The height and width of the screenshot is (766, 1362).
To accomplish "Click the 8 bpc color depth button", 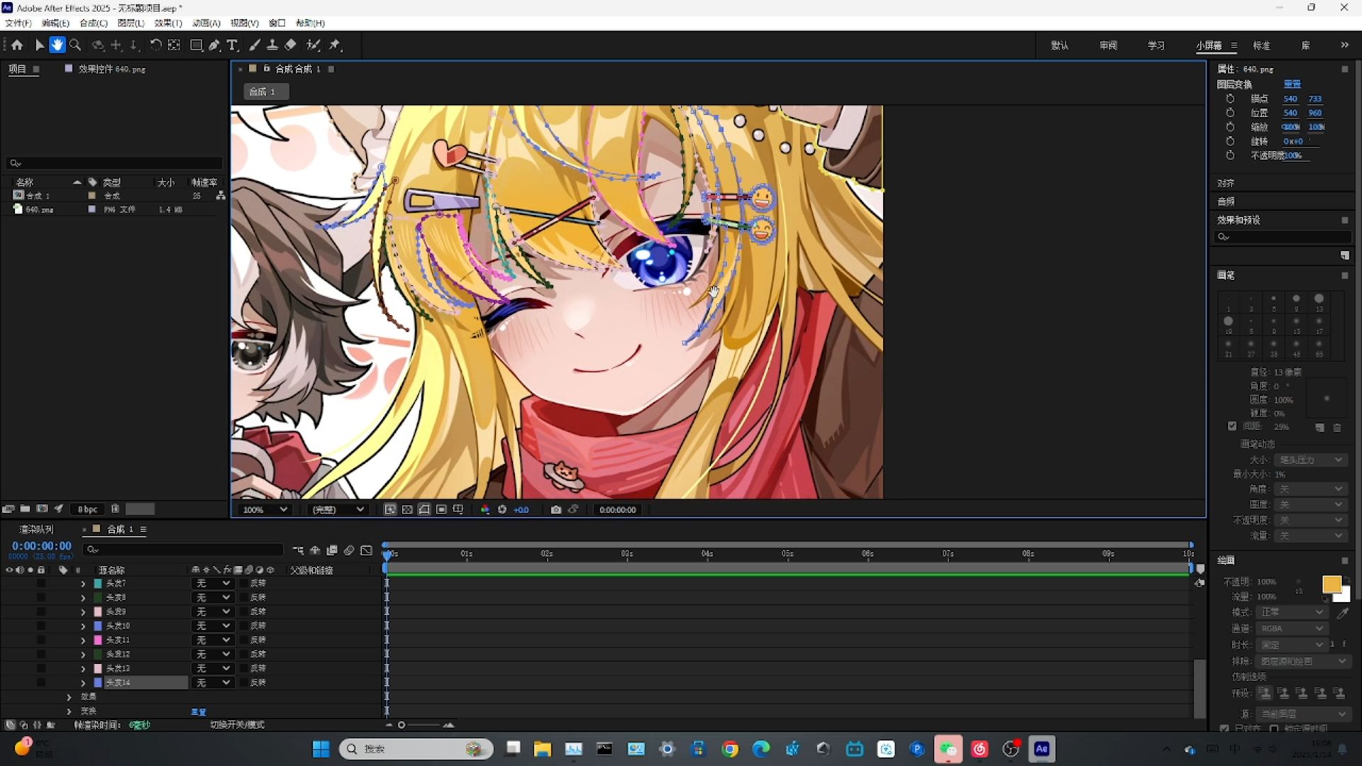I will tap(88, 509).
